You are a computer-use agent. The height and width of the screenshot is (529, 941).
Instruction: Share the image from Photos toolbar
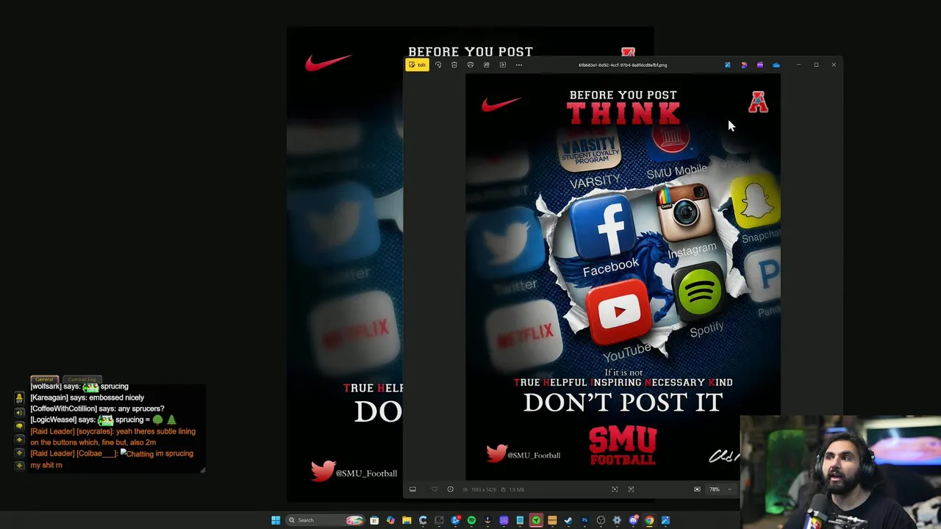(x=487, y=65)
